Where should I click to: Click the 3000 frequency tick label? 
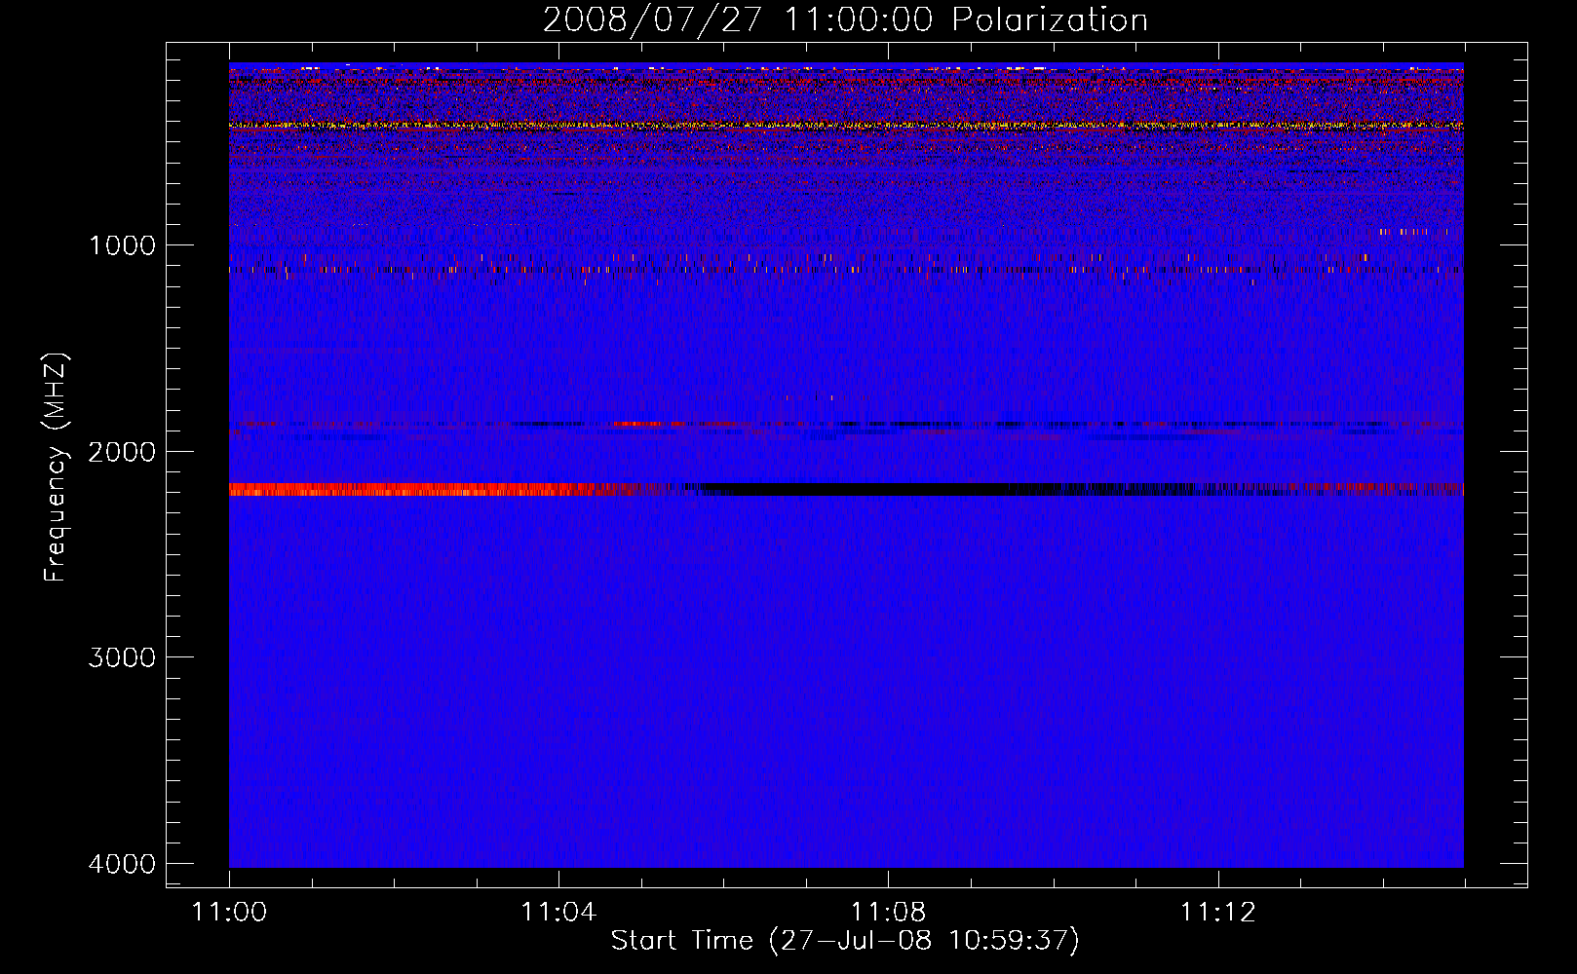122,657
